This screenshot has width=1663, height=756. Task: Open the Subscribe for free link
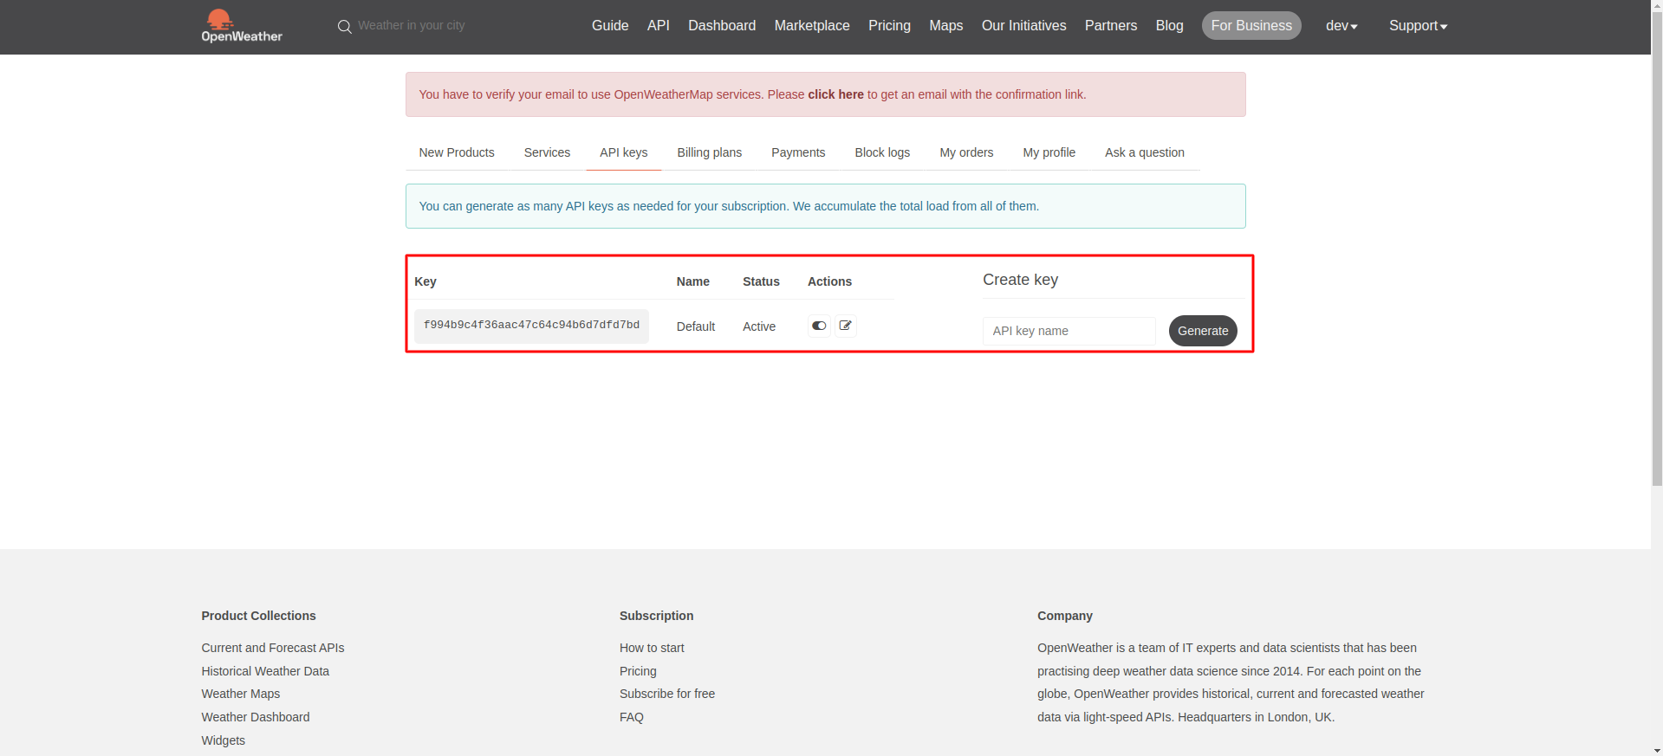coord(667,694)
